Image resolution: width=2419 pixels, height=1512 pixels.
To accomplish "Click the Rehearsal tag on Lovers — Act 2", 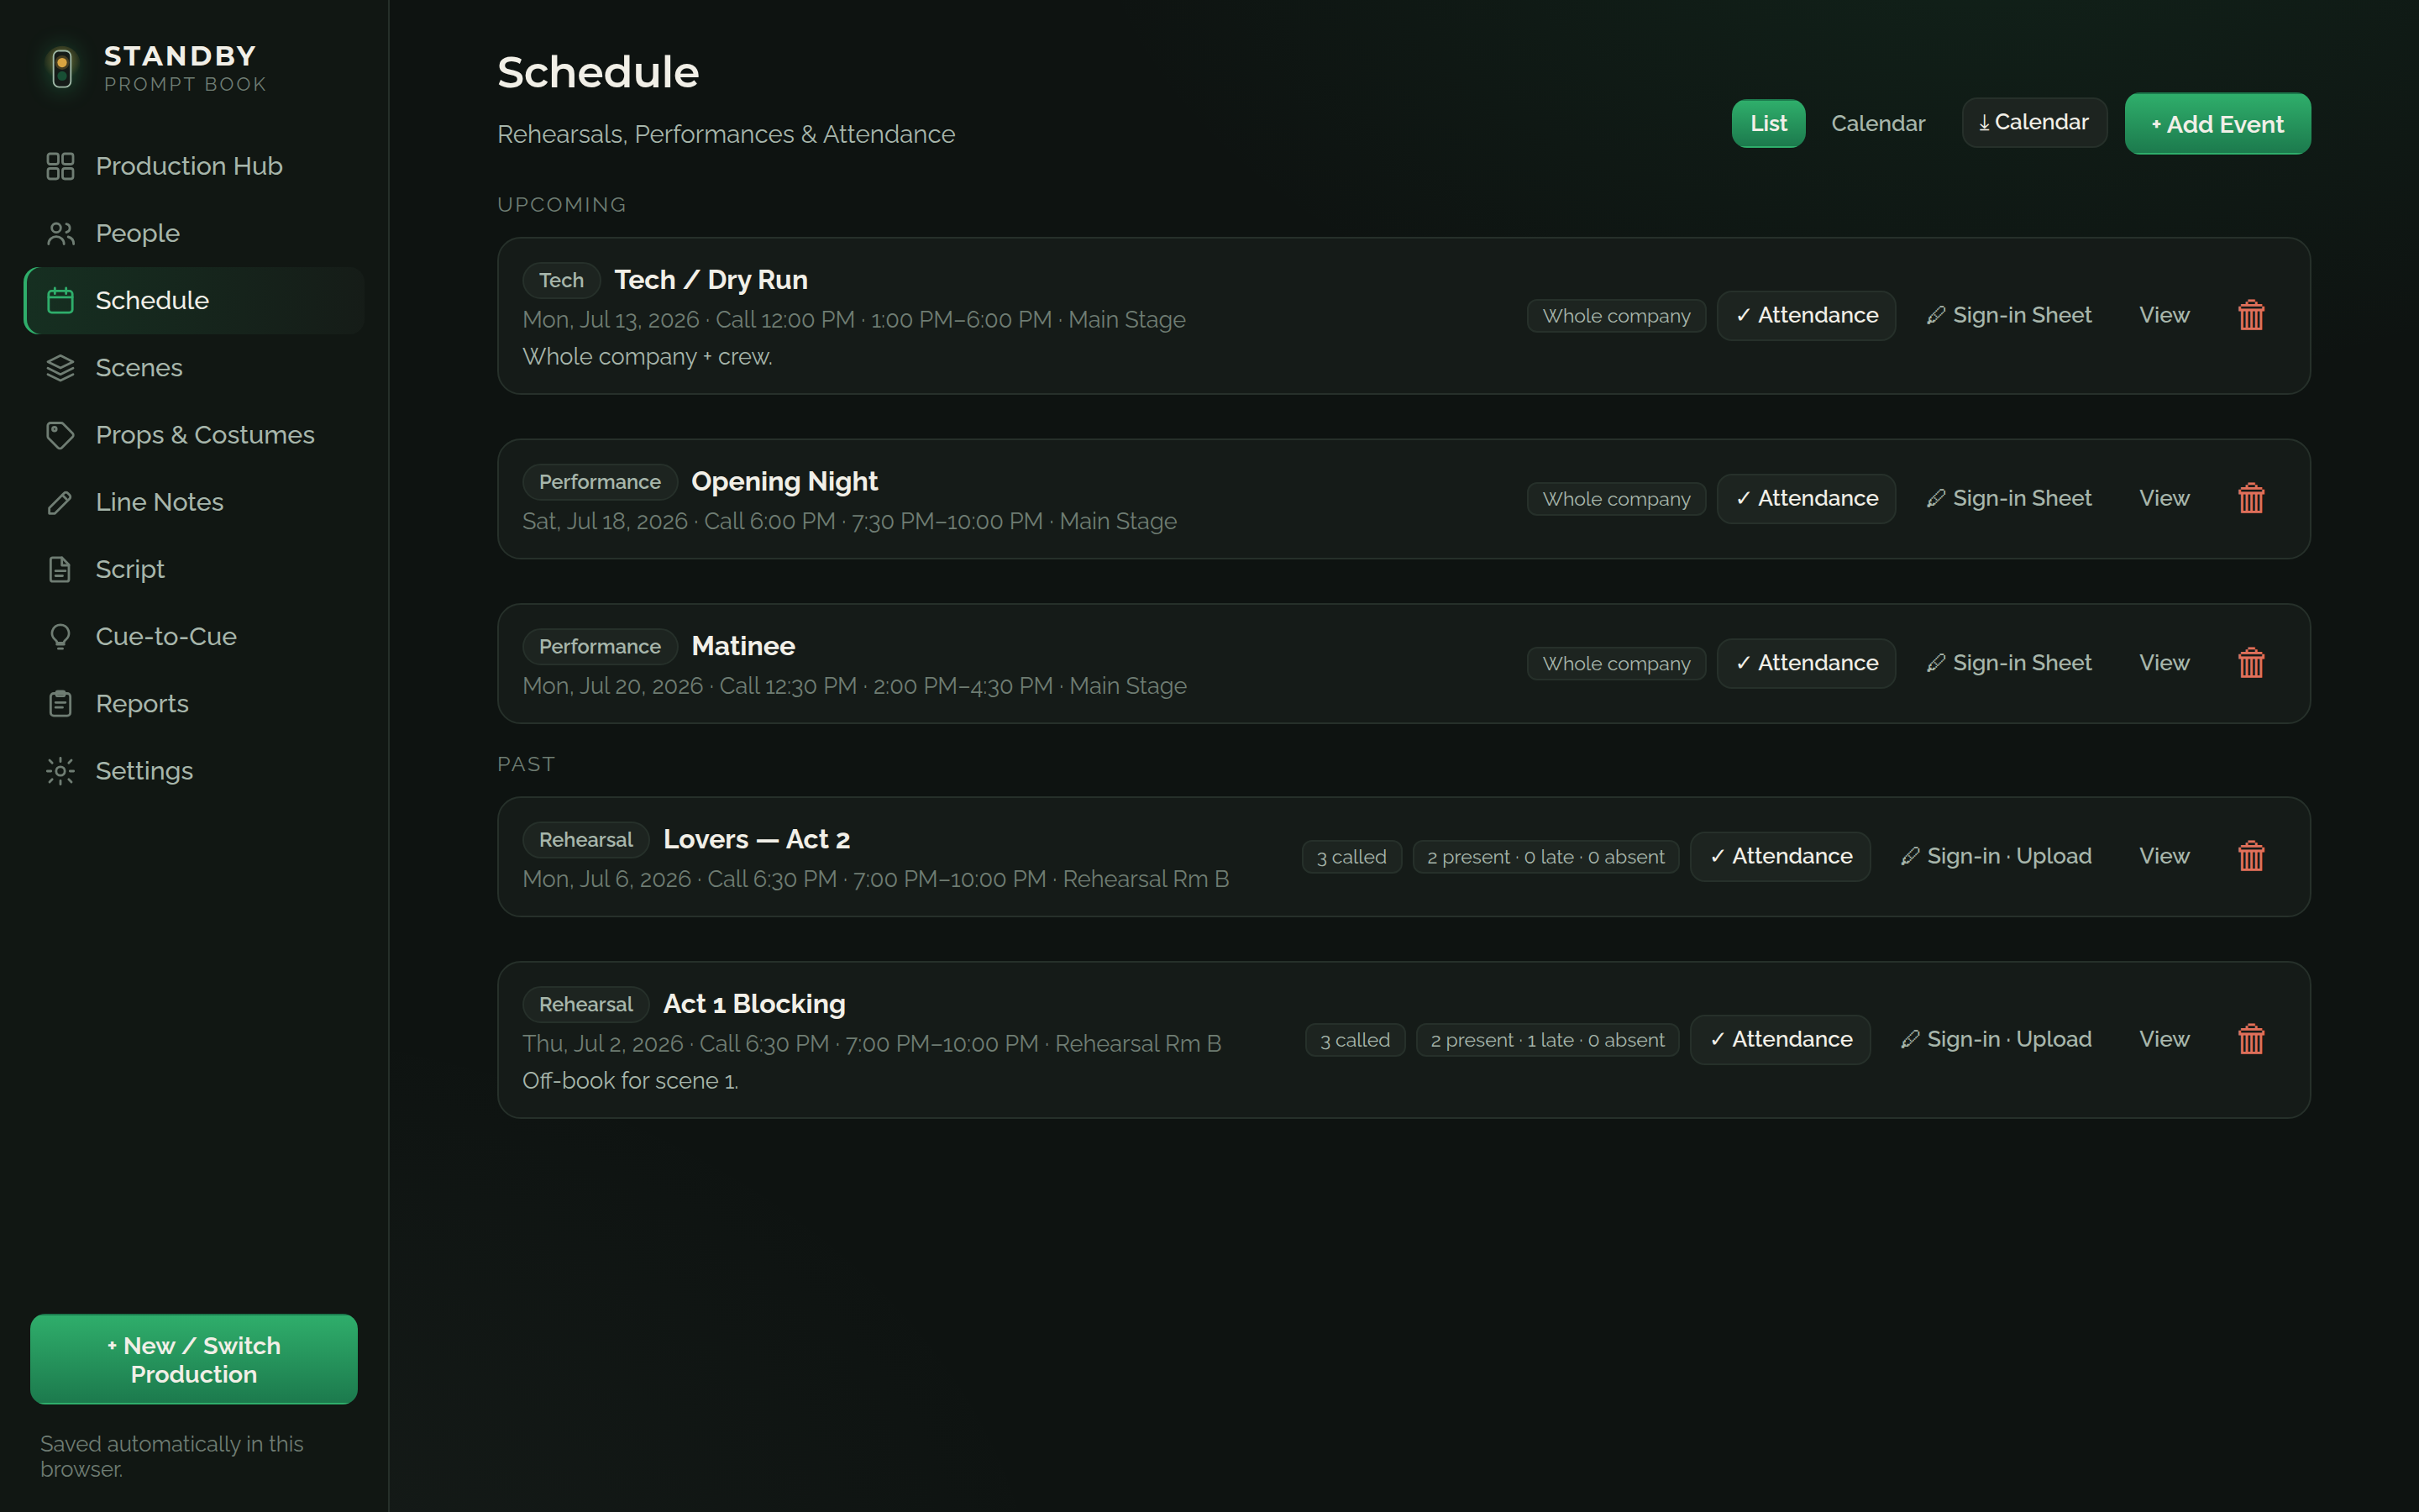I will (585, 840).
